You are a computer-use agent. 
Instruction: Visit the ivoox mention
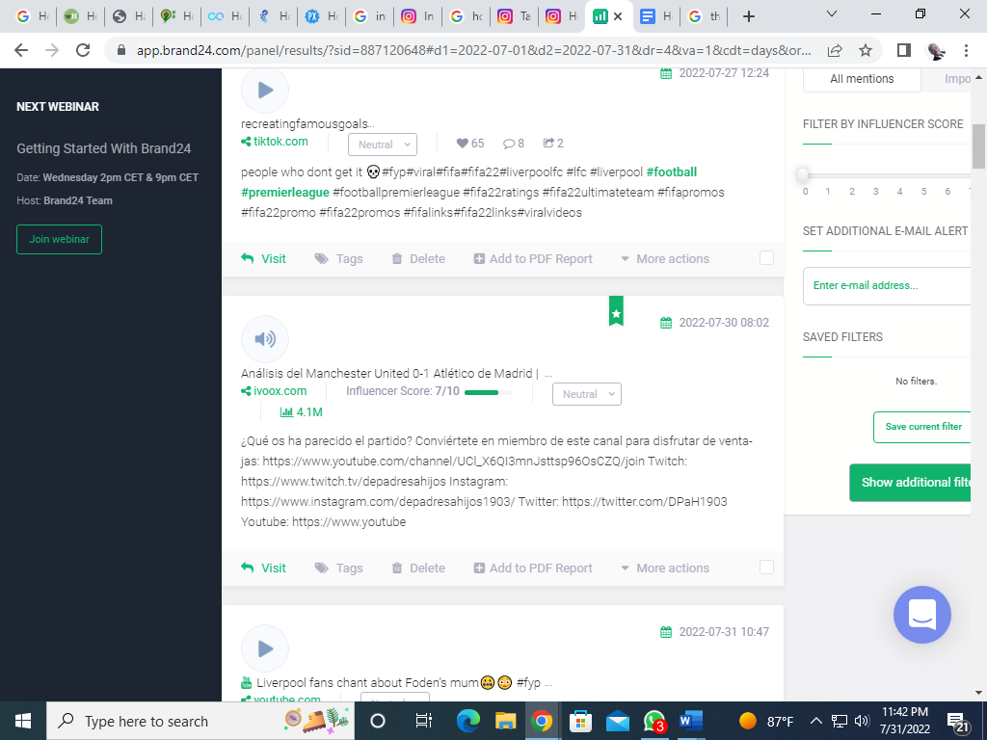(x=264, y=568)
